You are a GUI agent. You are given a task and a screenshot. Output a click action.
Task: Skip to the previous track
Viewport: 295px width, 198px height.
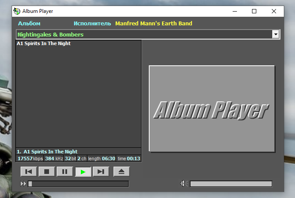click(x=28, y=171)
